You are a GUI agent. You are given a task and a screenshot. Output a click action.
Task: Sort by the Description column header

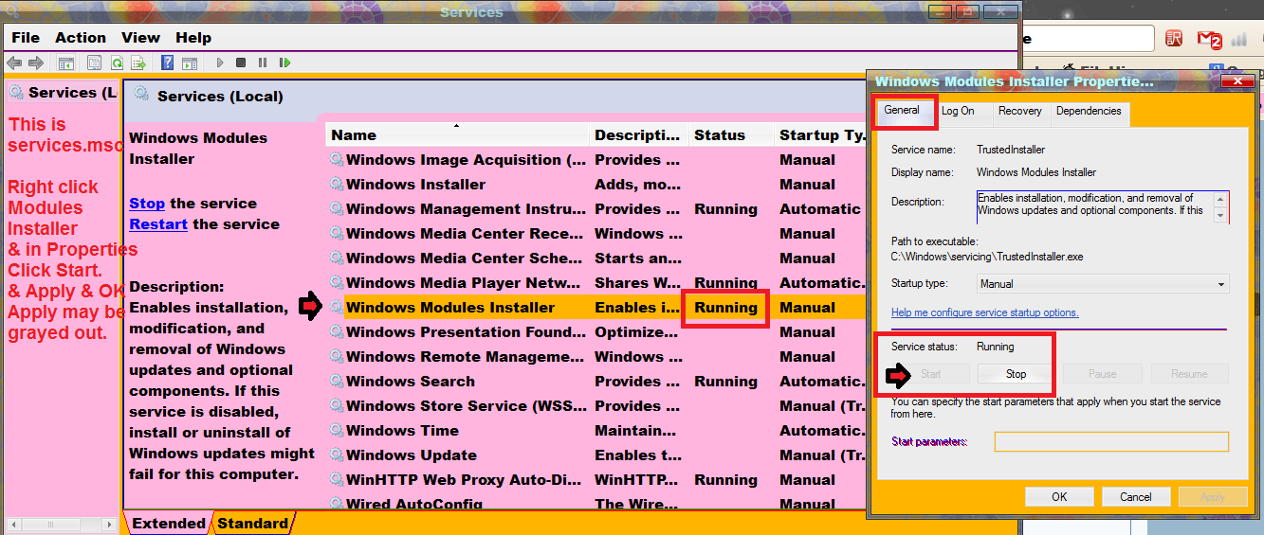(x=638, y=135)
